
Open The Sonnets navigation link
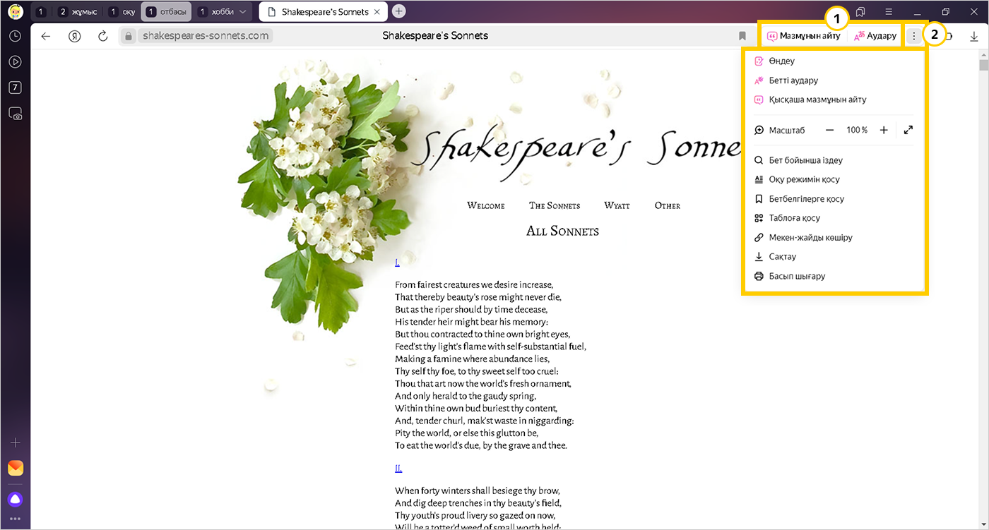555,205
